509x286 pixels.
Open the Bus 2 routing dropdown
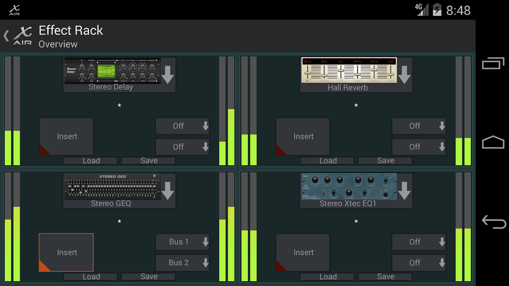pos(183,263)
